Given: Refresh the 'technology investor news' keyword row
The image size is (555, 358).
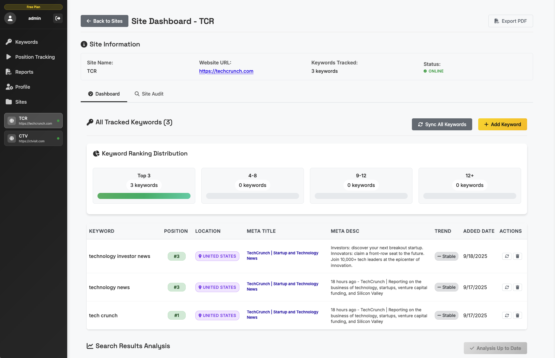Looking at the screenshot, I should [x=507, y=256].
